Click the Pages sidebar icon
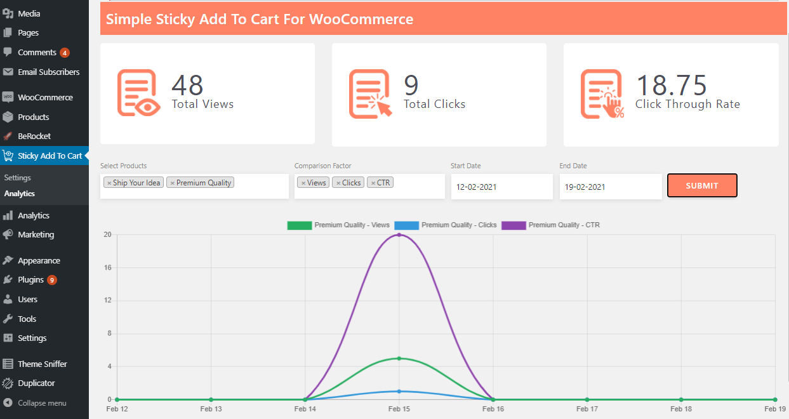The image size is (789, 419). (8, 32)
